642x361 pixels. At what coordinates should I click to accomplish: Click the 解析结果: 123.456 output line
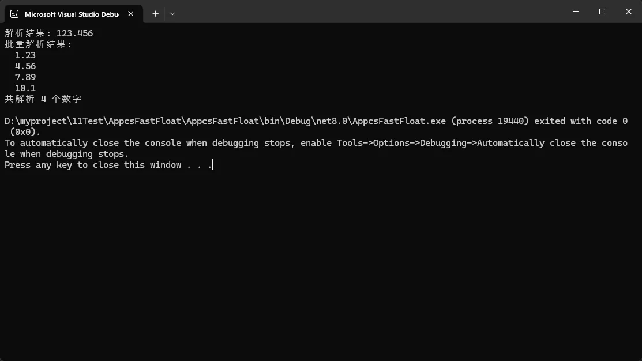click(x=49, y=33)
